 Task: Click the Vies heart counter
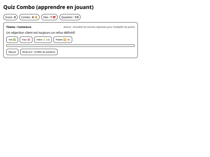[49, 17]
